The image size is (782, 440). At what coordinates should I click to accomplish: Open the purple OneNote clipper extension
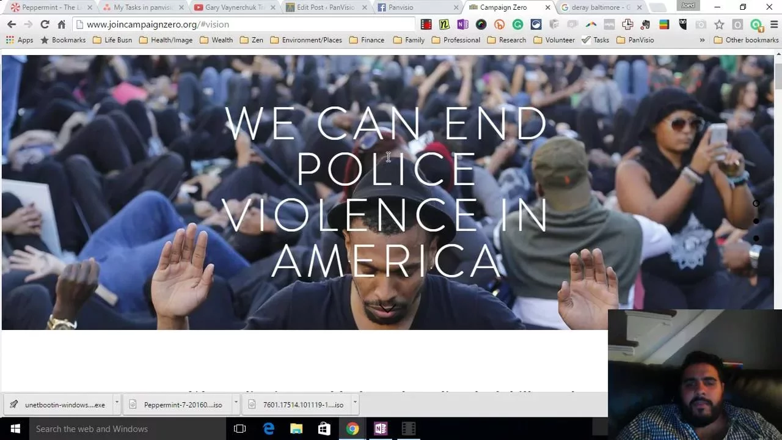462,24
